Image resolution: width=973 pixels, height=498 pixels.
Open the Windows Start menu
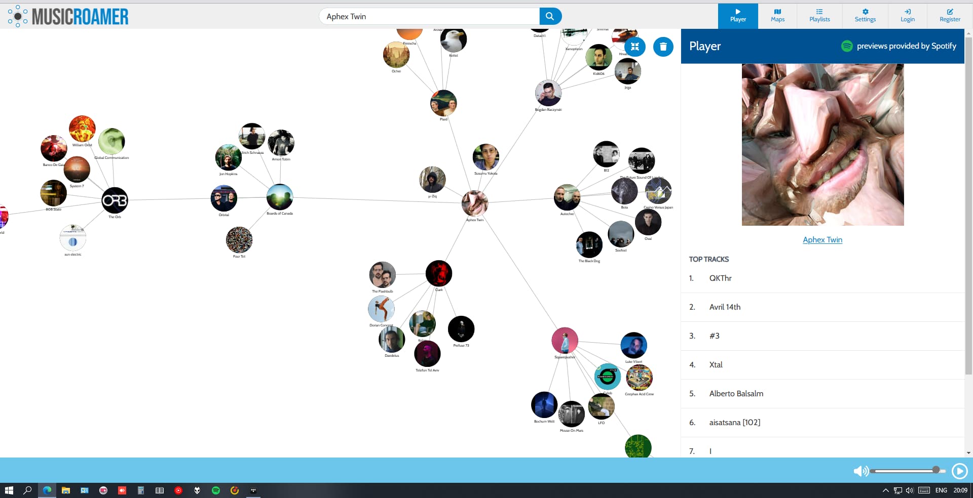(9, 490)
